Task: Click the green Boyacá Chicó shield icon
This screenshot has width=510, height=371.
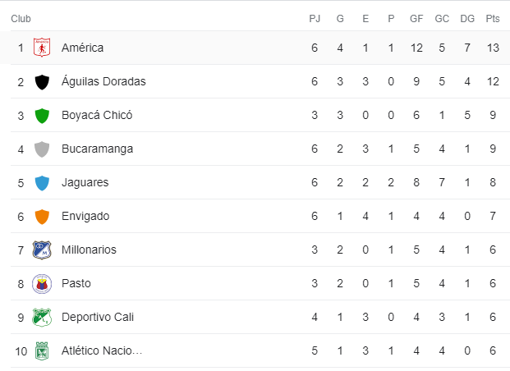Action: pyautogui.click(x=42, y=116)
